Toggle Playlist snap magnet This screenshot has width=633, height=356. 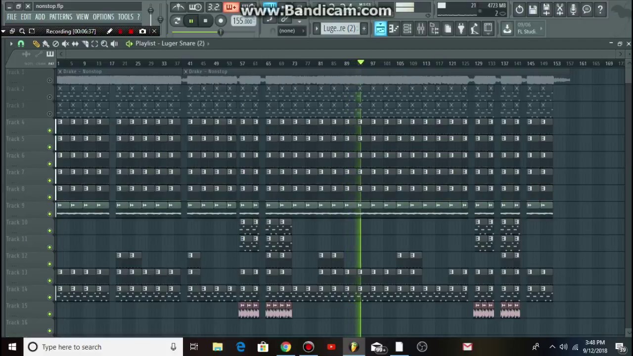[x=21, y=44]
